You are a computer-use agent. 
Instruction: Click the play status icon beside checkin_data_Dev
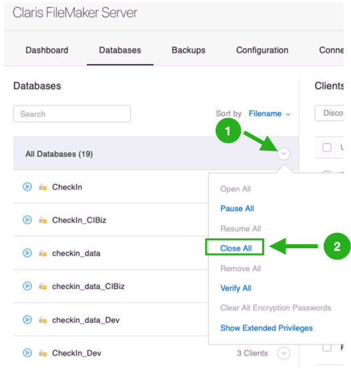tap(27, 320)
